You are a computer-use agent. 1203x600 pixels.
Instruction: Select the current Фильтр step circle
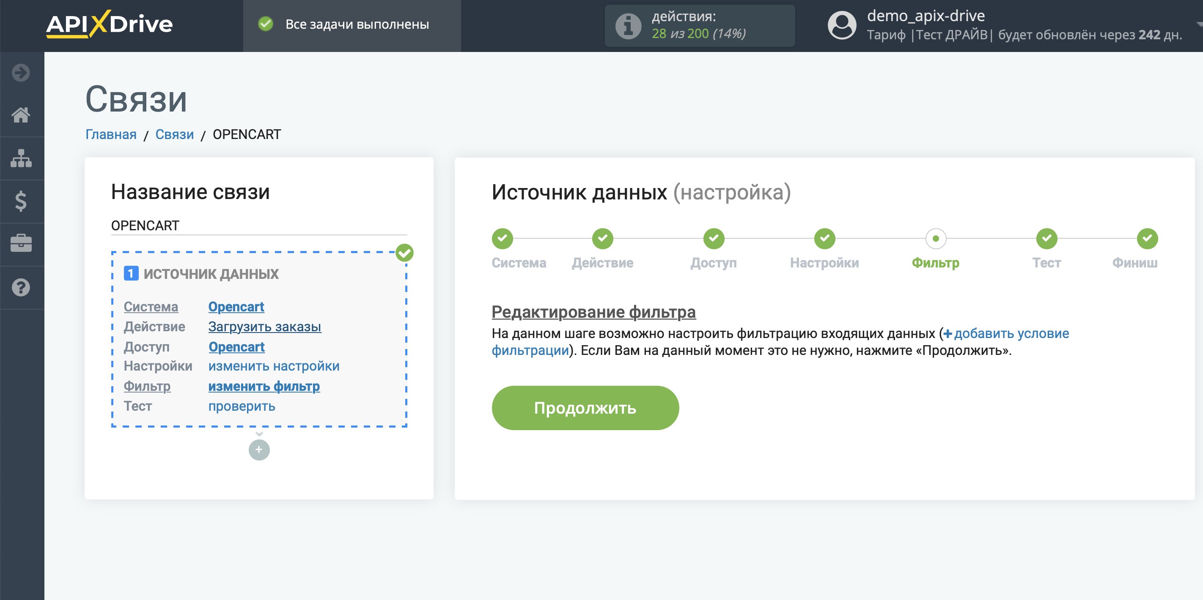pyautogui.click(x=935, y=238)
